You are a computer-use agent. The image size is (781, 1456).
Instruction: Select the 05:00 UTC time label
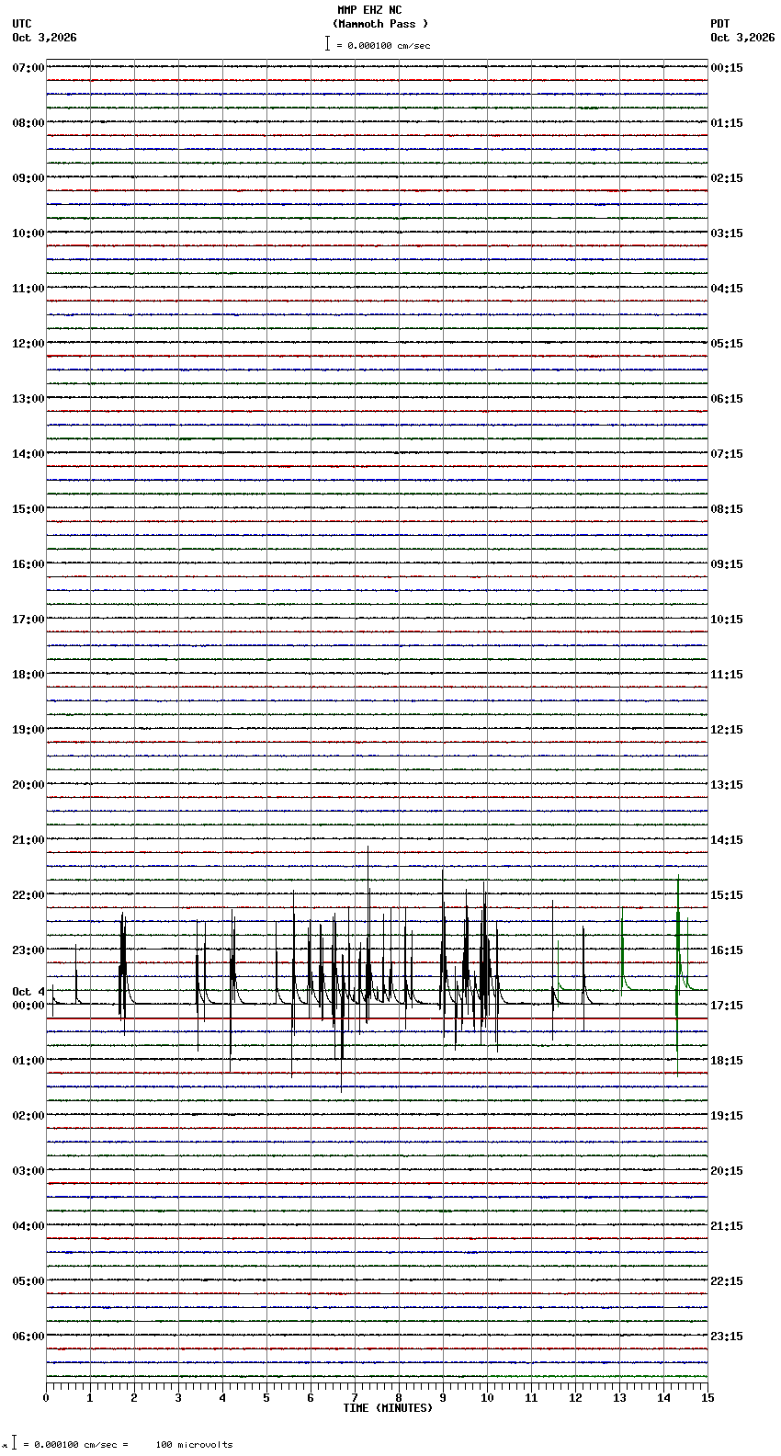click(28, 1281)
